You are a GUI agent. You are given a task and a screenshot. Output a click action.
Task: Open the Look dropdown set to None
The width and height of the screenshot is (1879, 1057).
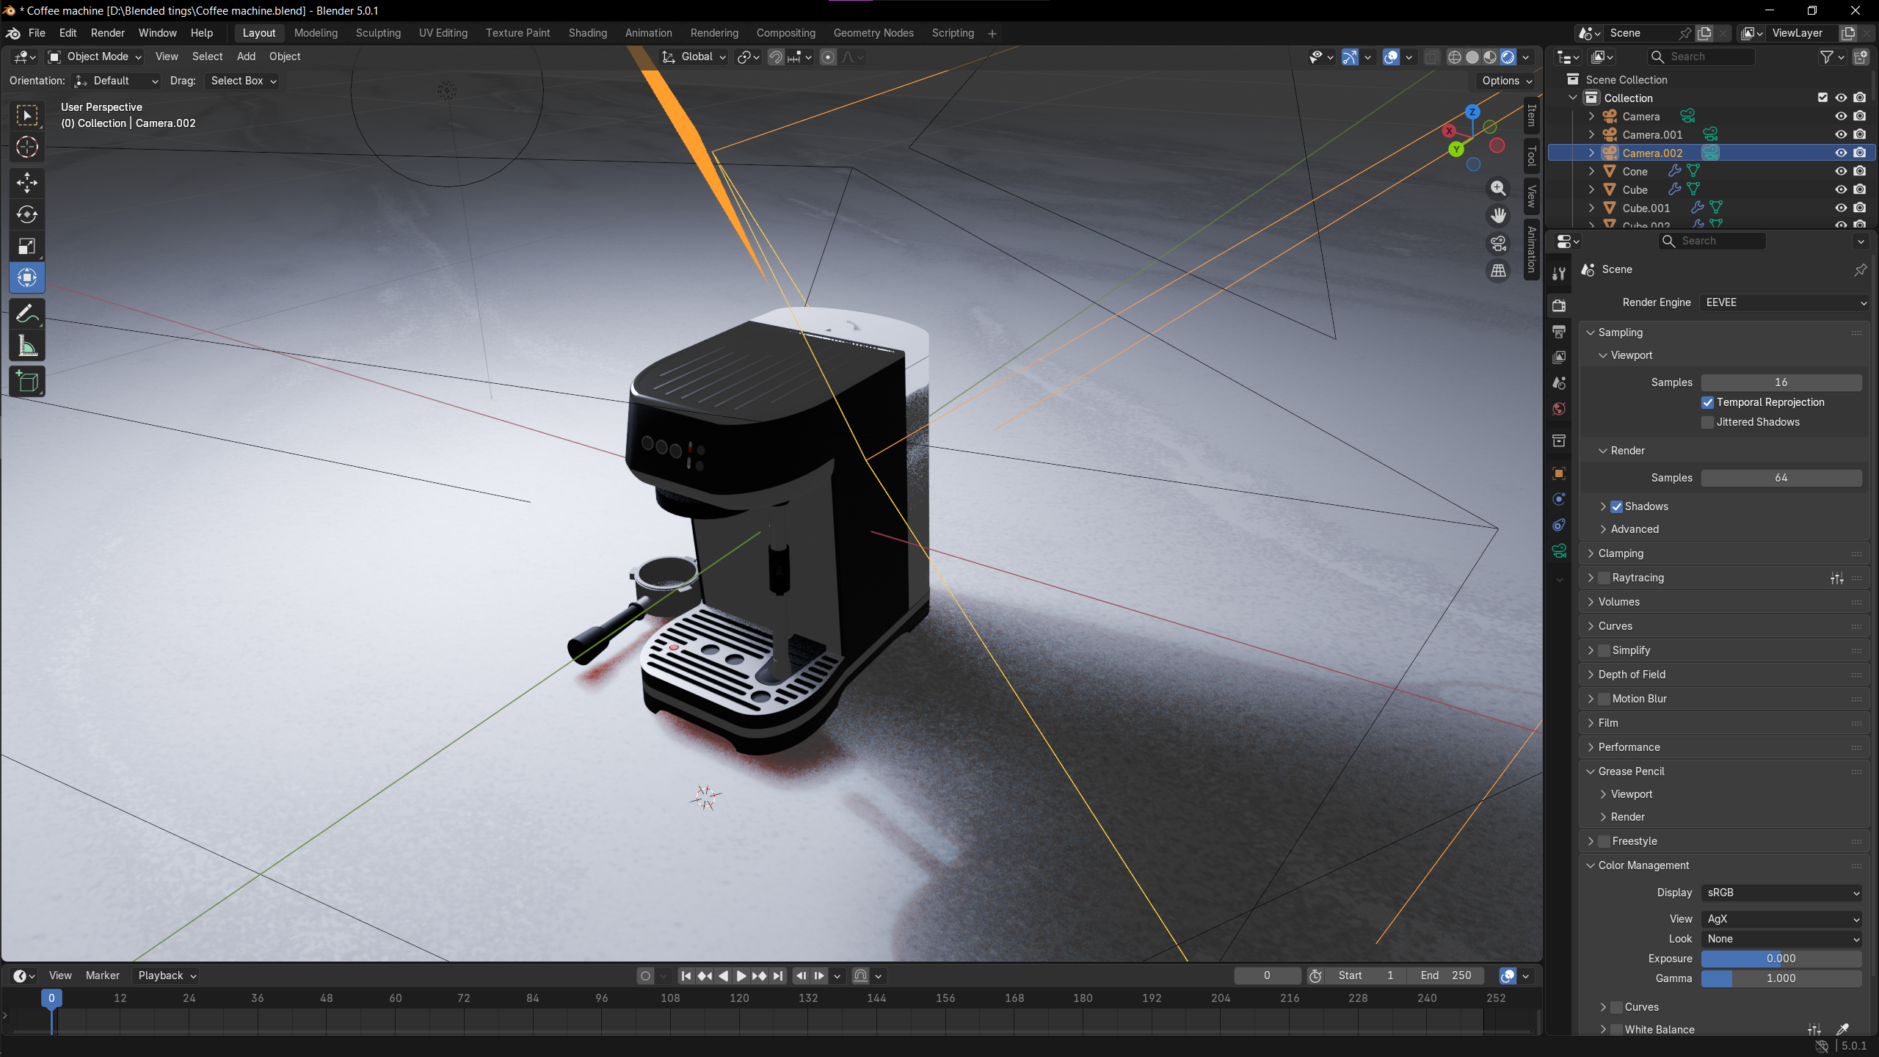[1781, 939]
